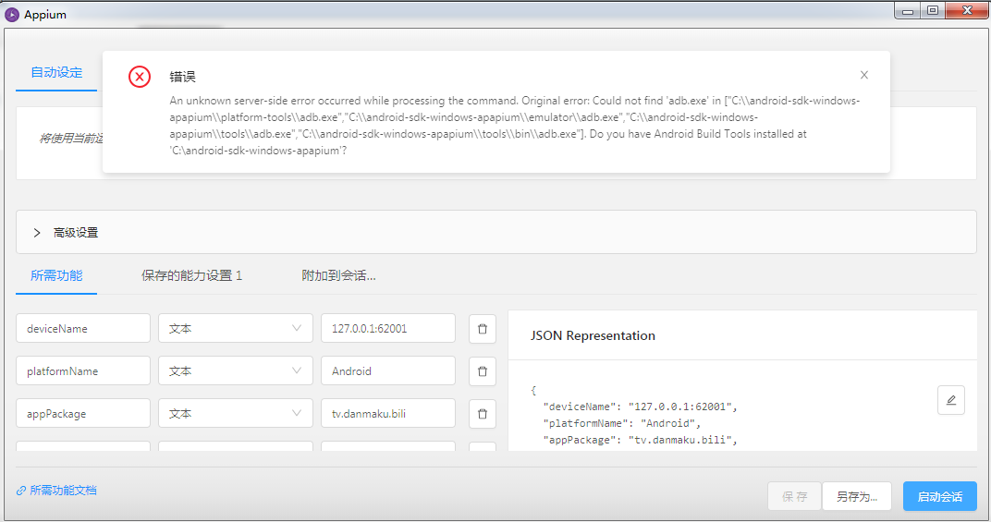Open the 附加到会话... tab

click(338, 275)
